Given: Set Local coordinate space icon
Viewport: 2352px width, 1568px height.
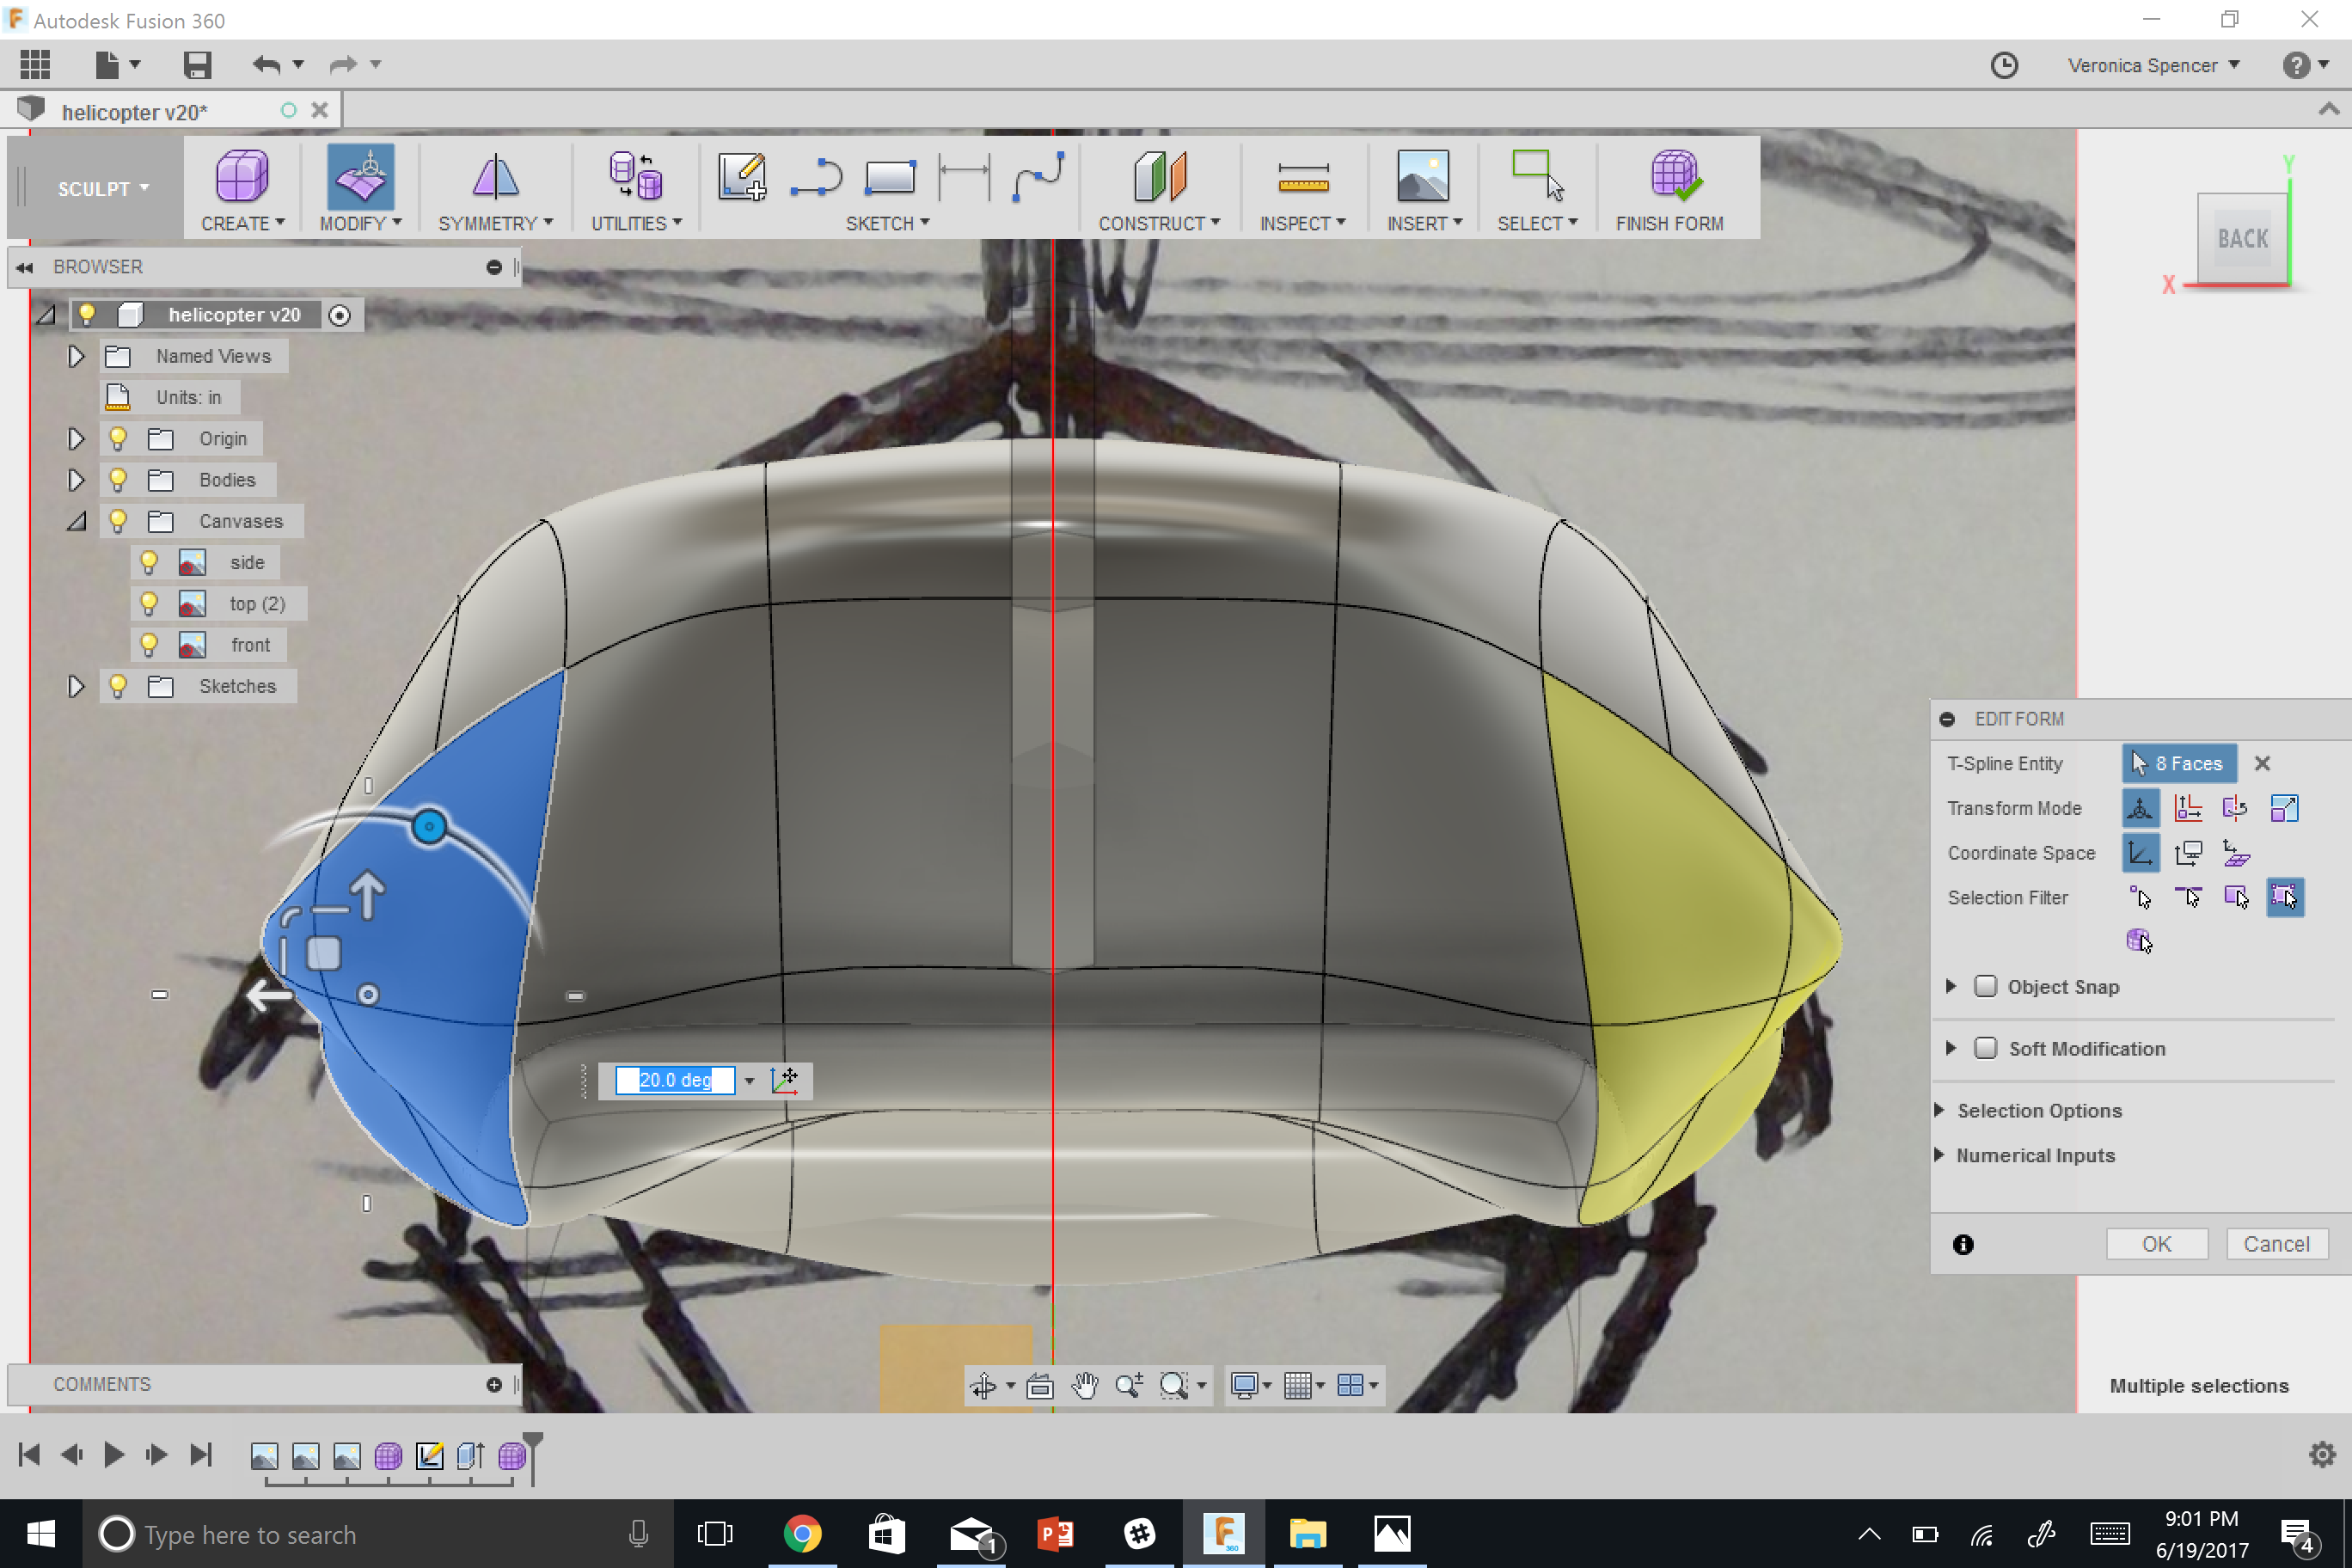Looking at the screenshot, I should pos(2235,853).
